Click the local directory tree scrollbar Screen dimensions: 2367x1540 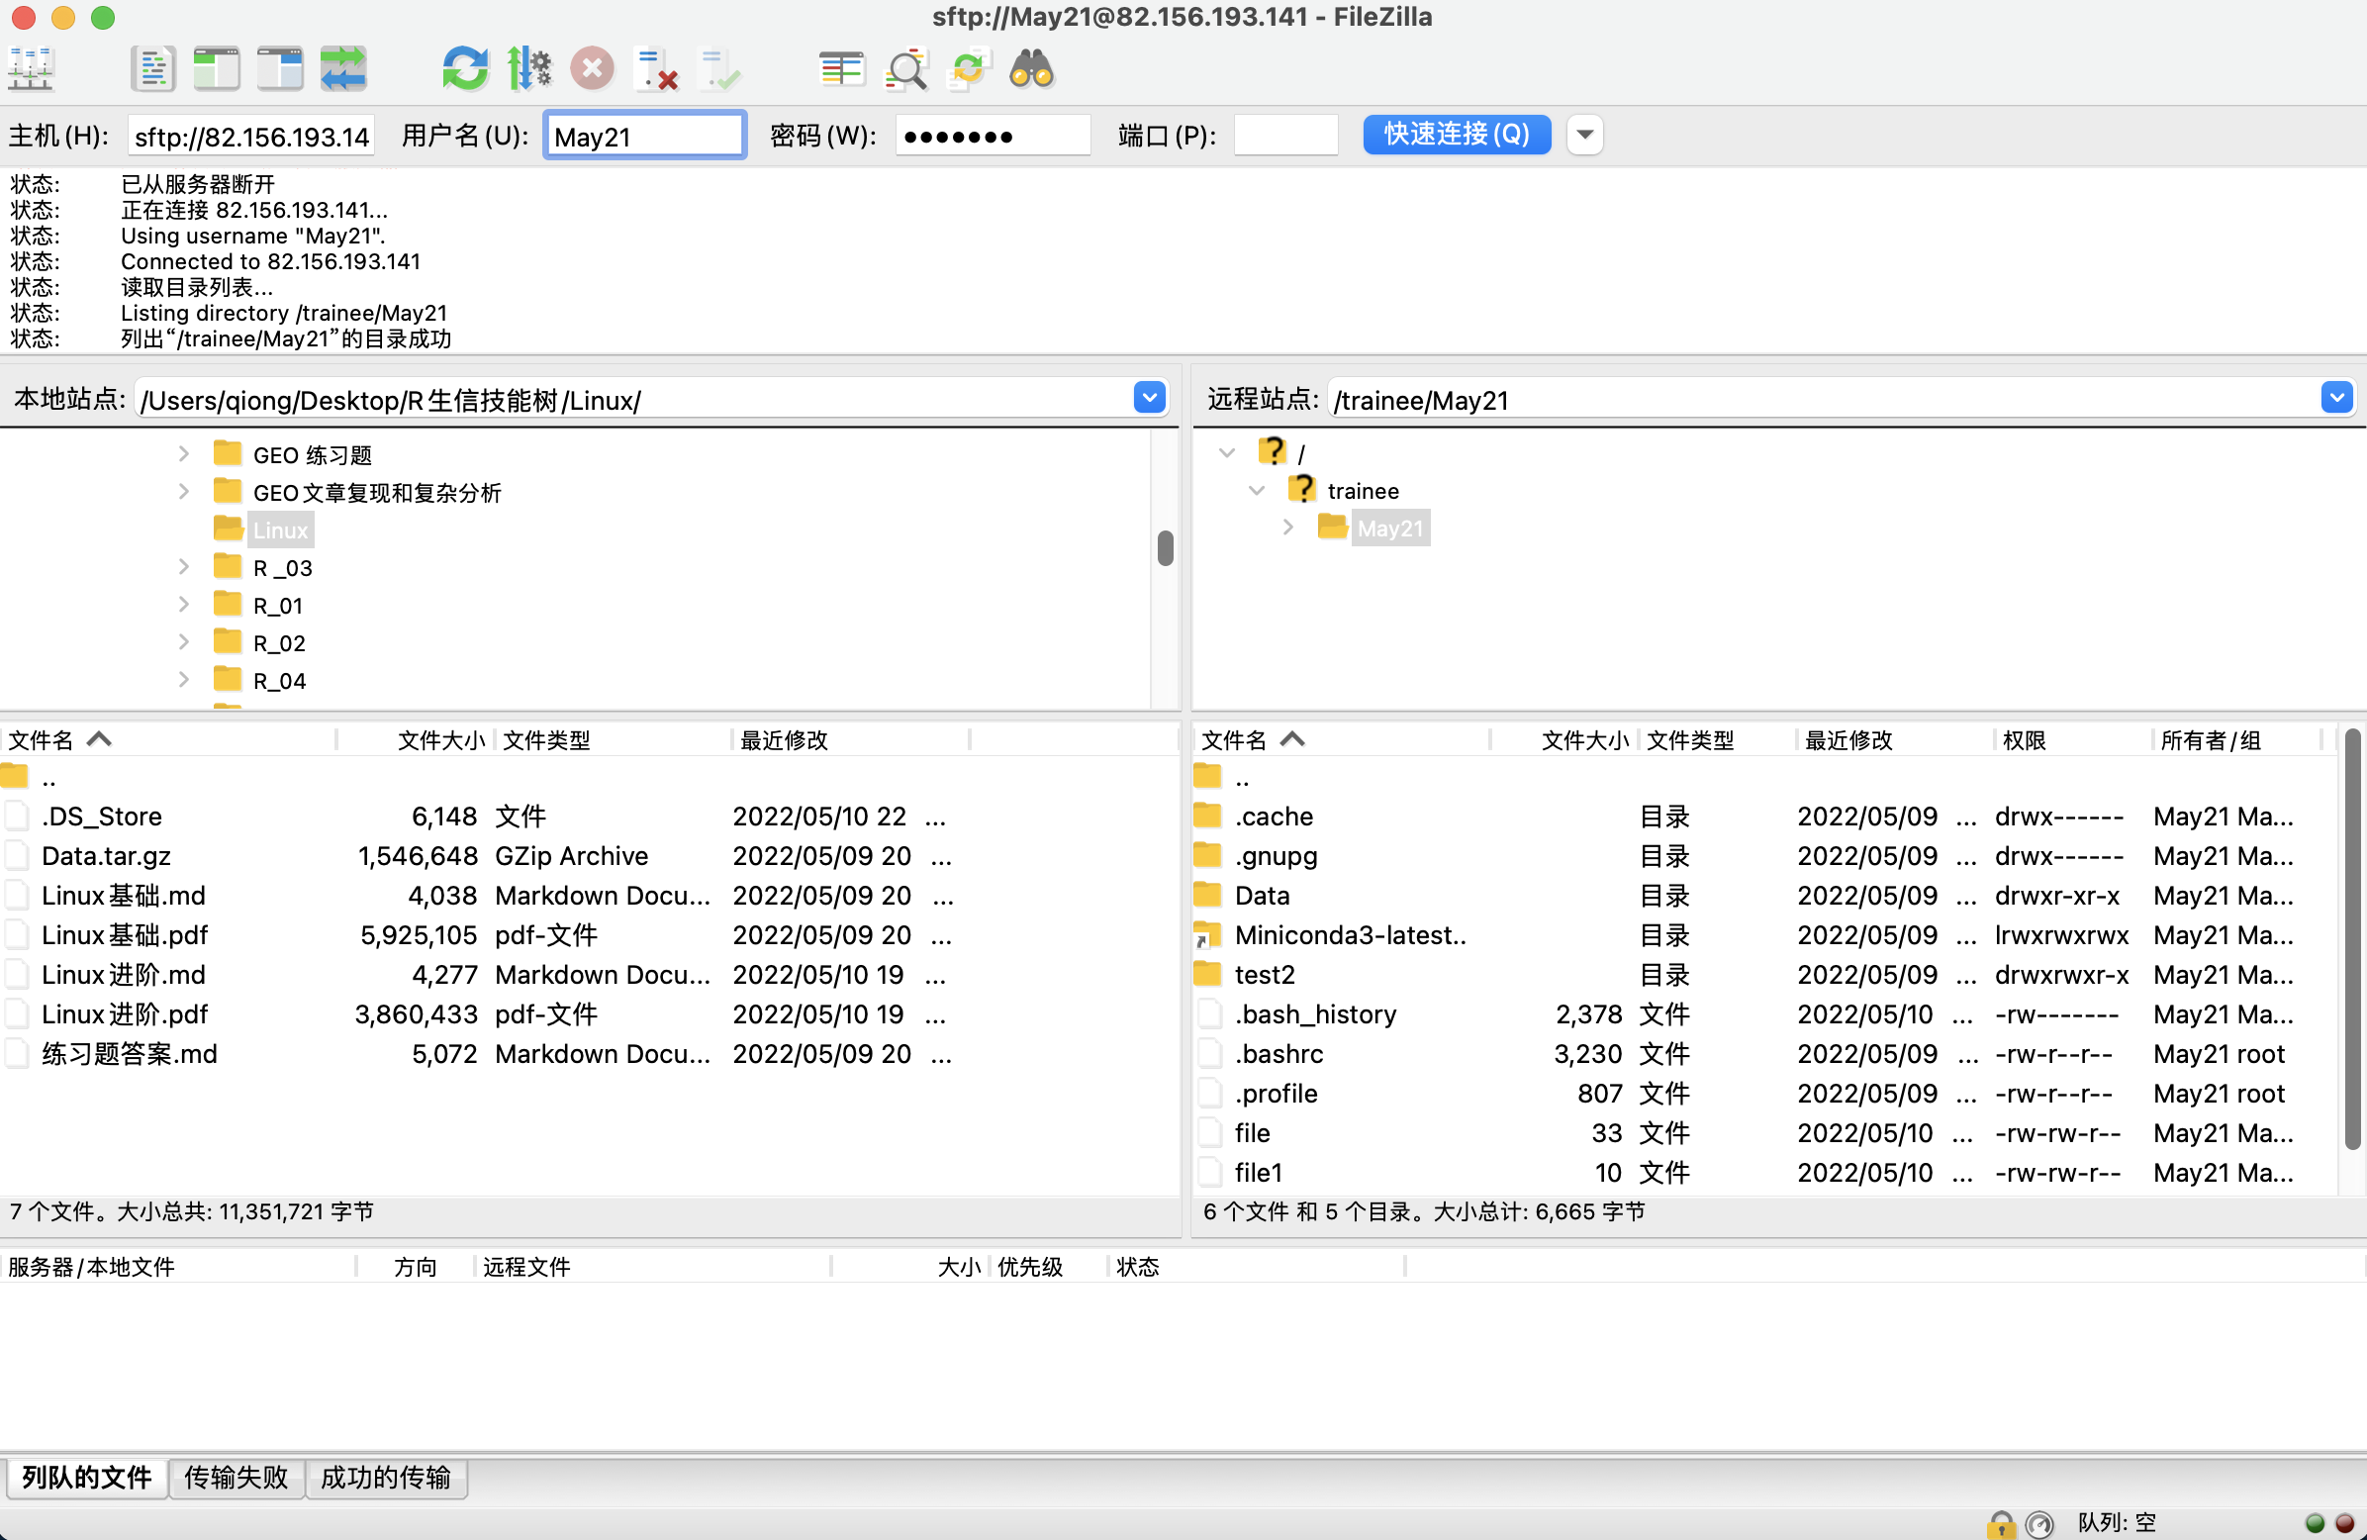(x=1166, y=548)
